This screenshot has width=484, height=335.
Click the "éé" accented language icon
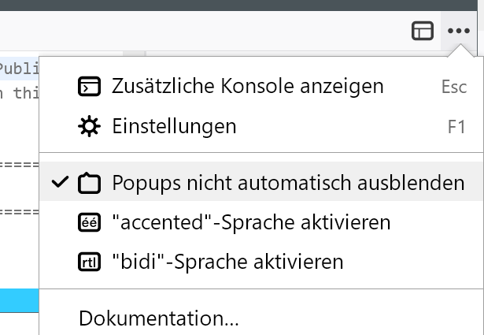[90, 223]
